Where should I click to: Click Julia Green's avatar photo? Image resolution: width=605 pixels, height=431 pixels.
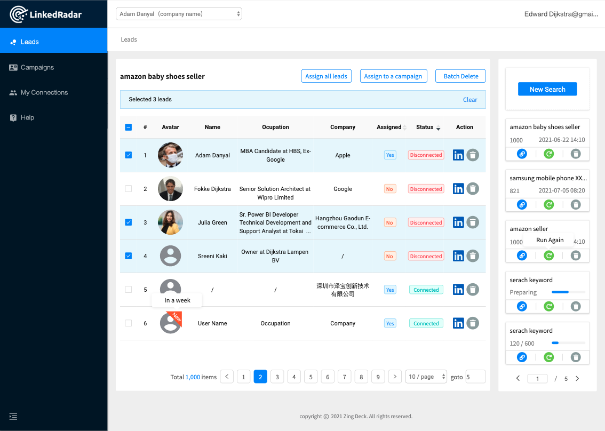[170, 222]
